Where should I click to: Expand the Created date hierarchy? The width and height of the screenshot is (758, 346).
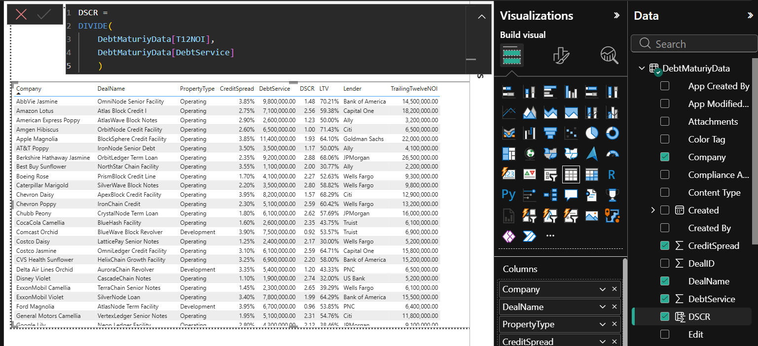coord(653,210)
